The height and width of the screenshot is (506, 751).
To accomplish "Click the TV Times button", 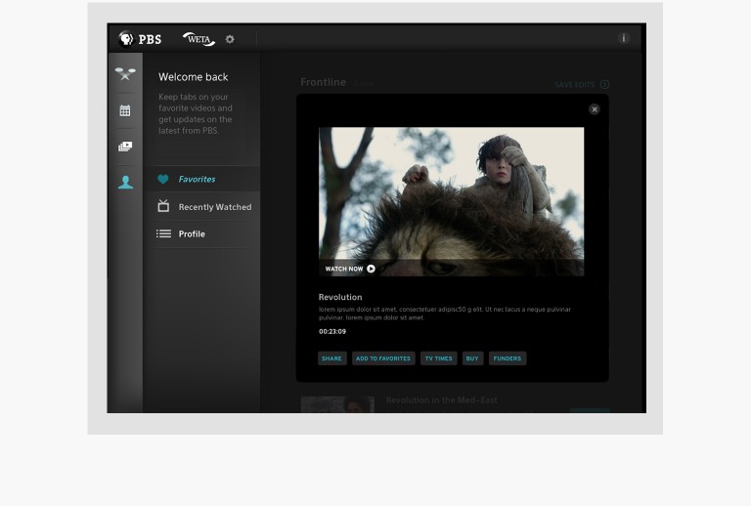I will (439, 358).
